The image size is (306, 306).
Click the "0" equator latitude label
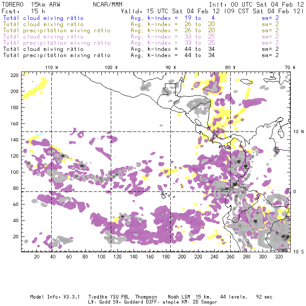tap(295, 191)
